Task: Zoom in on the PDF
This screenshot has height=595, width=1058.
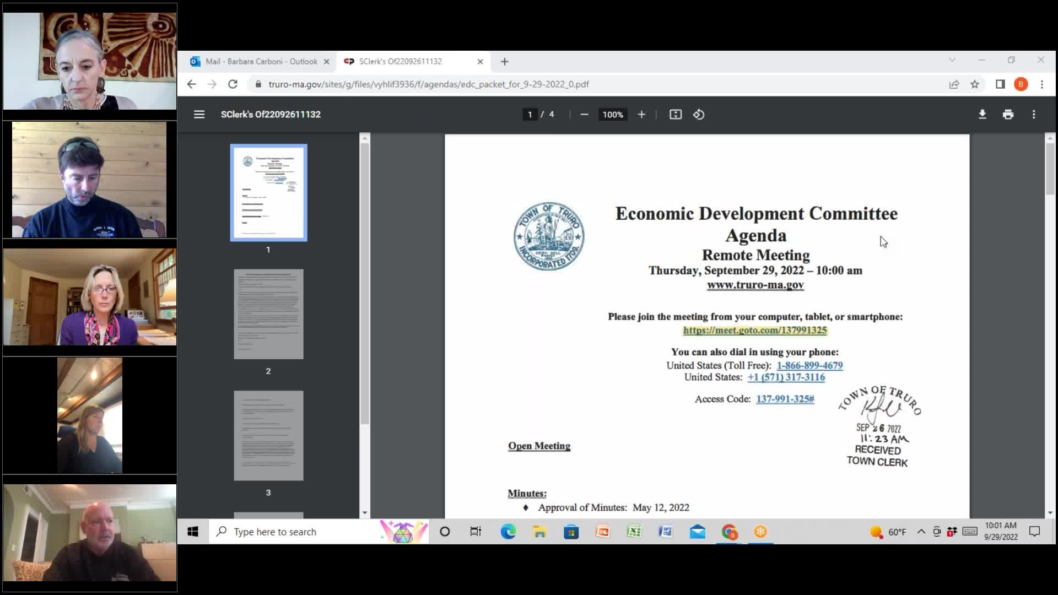Action: click(641, 114)
